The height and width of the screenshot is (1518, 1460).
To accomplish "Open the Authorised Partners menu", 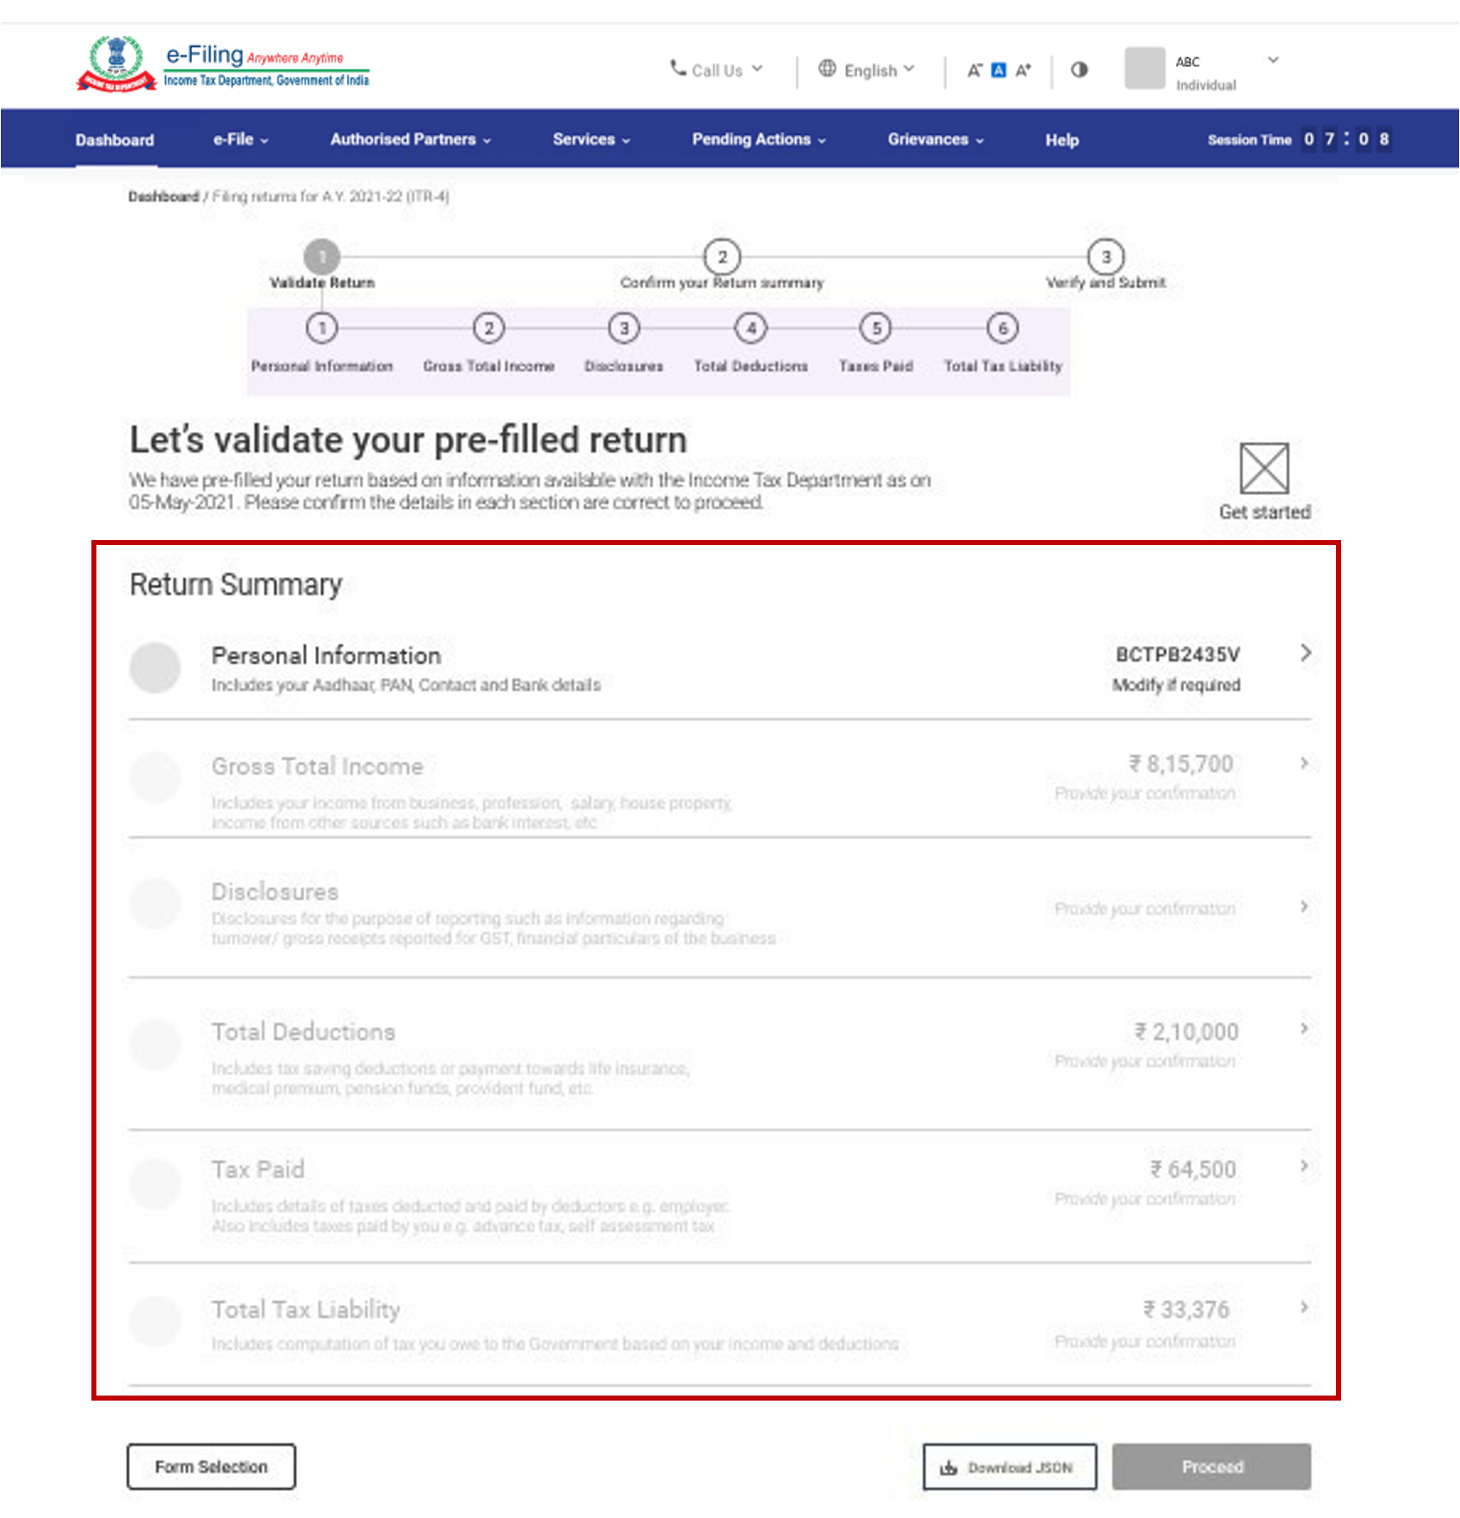I will [410, 139].
